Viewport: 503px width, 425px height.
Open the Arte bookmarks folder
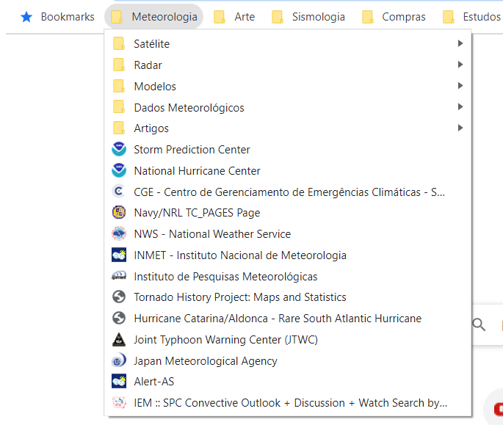[234, 17]
